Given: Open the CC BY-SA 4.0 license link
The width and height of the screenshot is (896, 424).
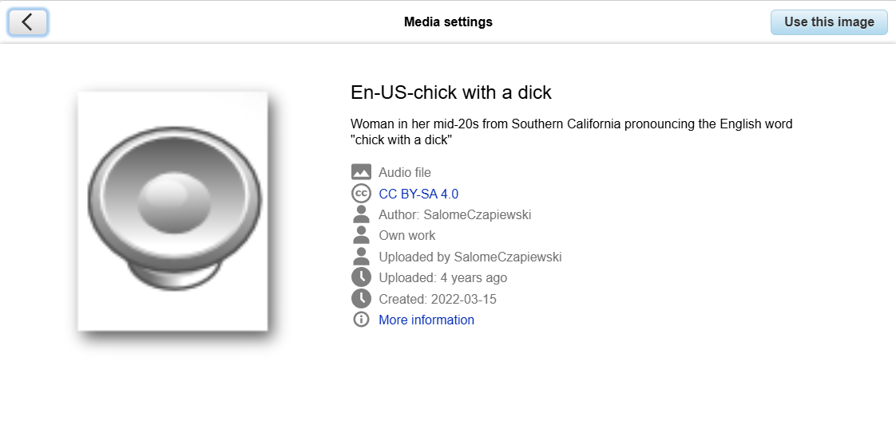Looking at the screenshot, I should pos(418,194).
